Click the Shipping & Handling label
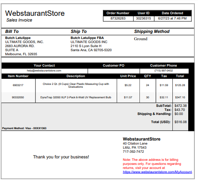 pos(154,114)
